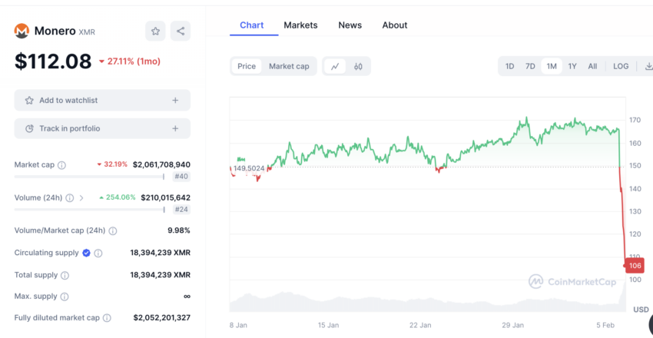Click plus icon on Add to watchlist

pos(175,101)
